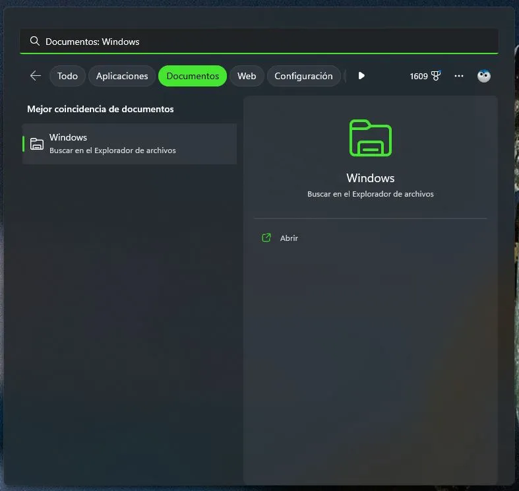This screenshot has width=519, height=491.
Task: Click the 1609 rewards points text
Action: [419, 76]
